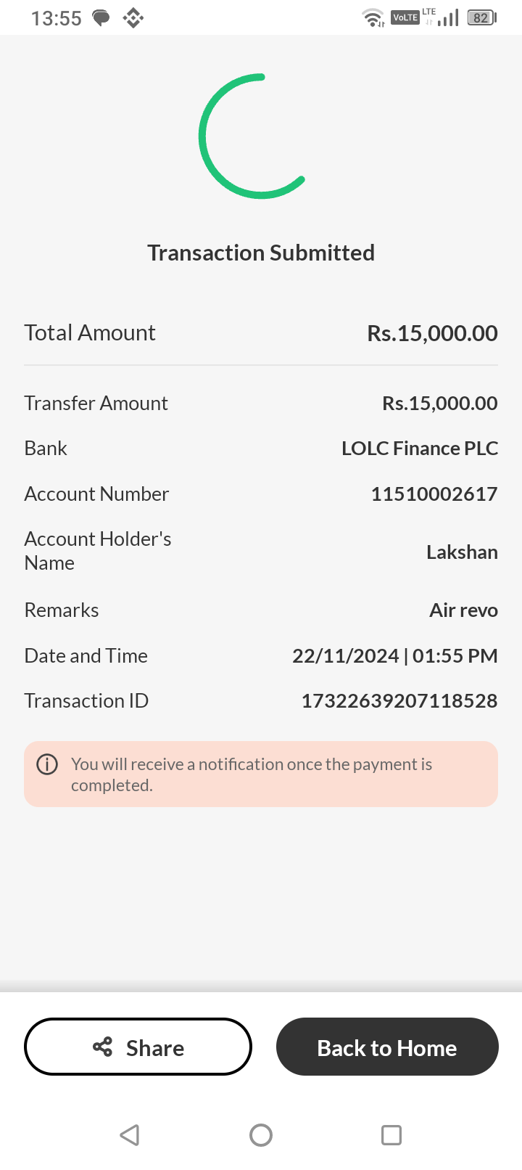This screenshot has width=522, height=1170.
Task: Tap account number 11510002617
Action: 434,494
